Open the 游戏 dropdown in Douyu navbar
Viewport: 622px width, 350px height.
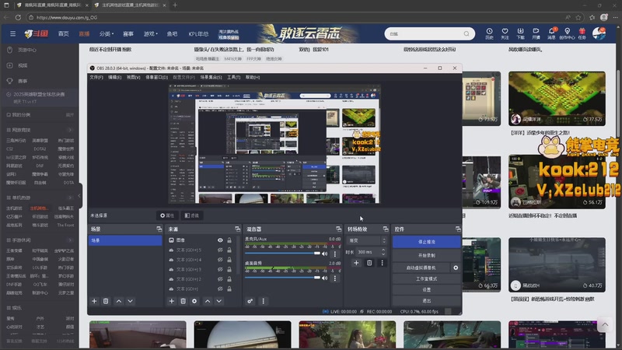pos(150,33)
